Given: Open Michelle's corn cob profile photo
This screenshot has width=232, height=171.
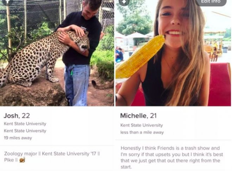Looking at the screenshot, I should 173,53.
